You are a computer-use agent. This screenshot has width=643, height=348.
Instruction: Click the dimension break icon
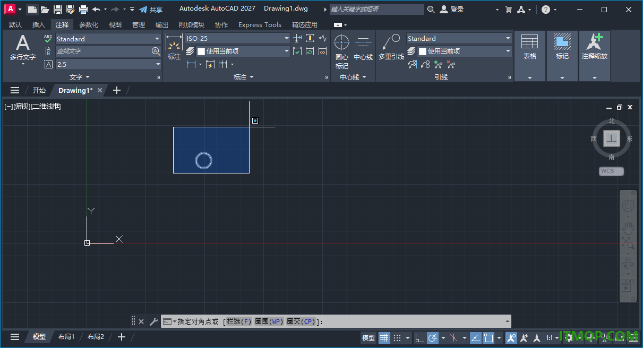(x=297, y=38)
